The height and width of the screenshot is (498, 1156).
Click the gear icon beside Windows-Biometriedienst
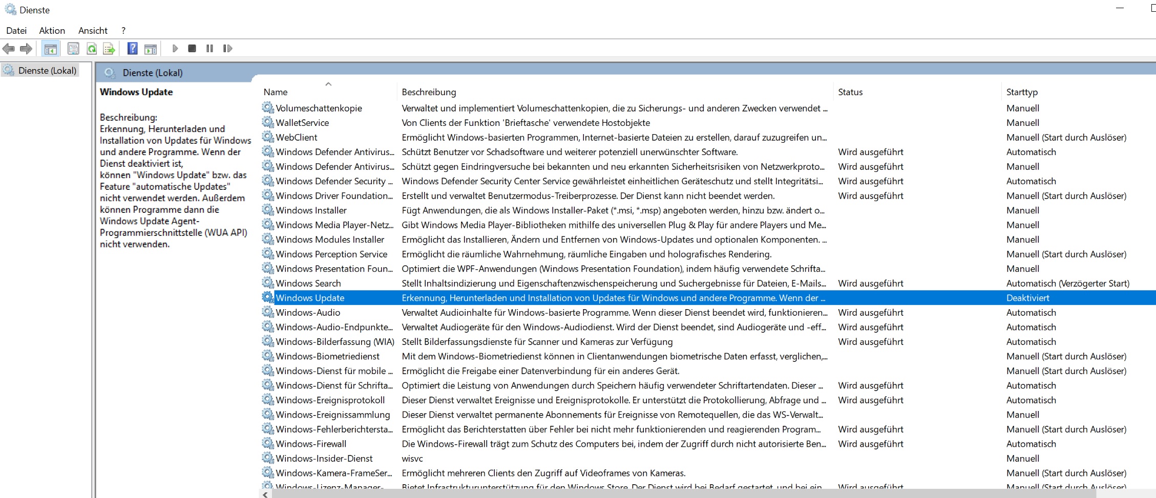[x=268, y=356]
